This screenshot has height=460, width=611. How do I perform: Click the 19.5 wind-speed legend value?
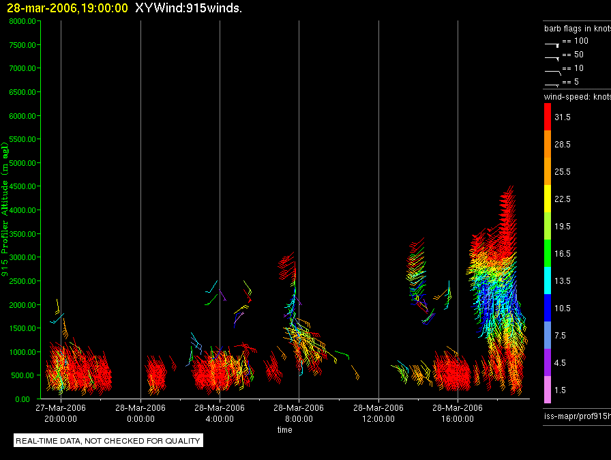(x=563, y=227)
